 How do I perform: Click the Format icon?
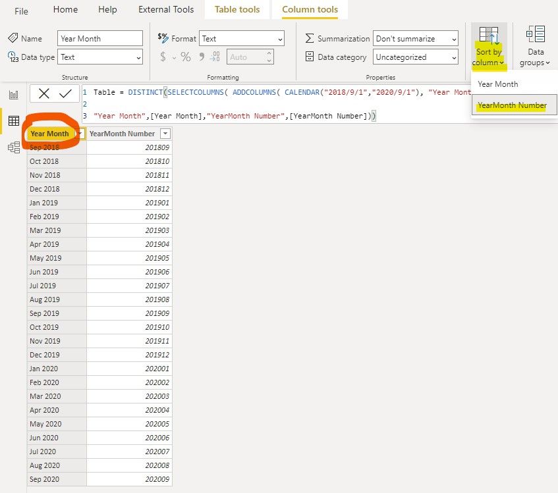tap(163, 38)
